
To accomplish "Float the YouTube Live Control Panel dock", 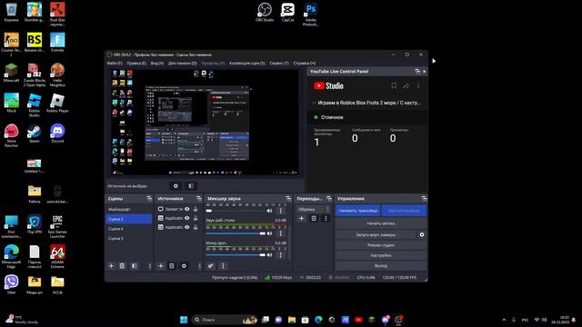I will coord(417,71).
